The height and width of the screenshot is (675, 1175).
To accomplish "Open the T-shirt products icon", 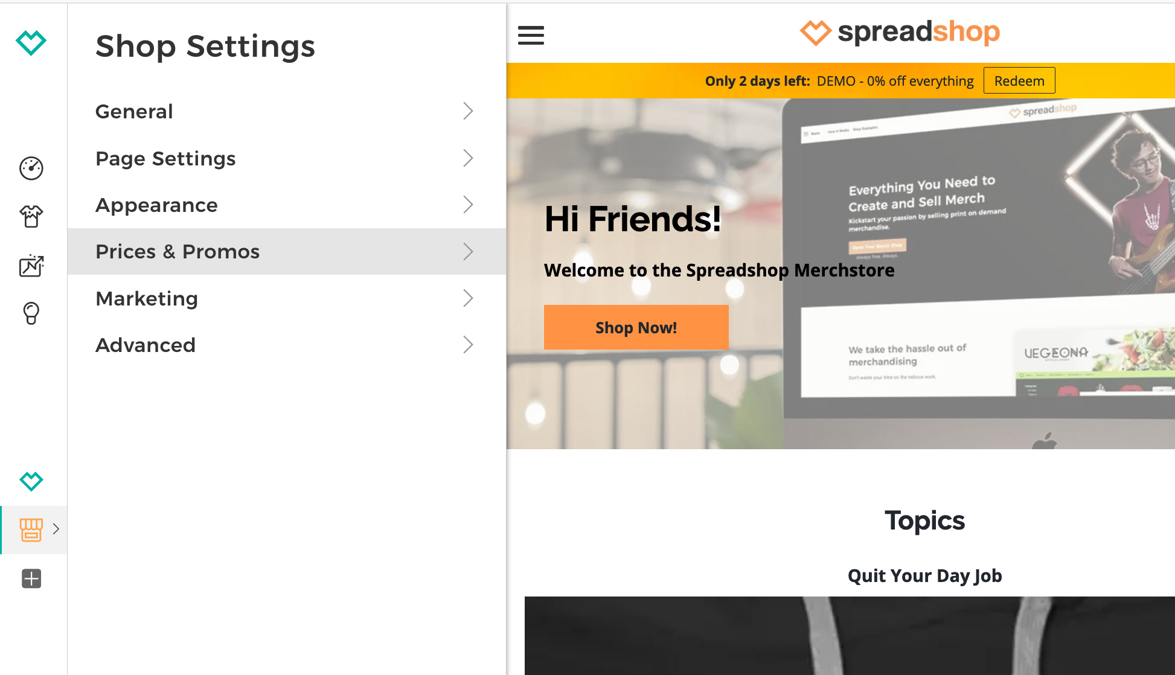I will pyautogui.click(x=31, y=216).
